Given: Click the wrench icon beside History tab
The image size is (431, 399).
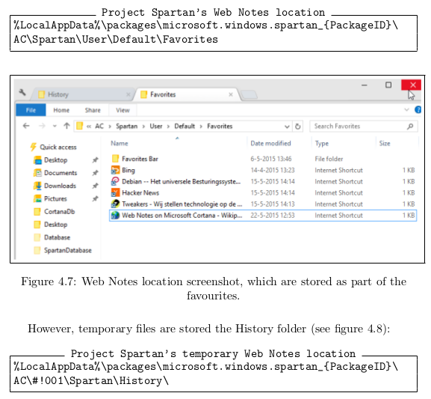Looking at the screenshot, I should (x=22, y=92).
